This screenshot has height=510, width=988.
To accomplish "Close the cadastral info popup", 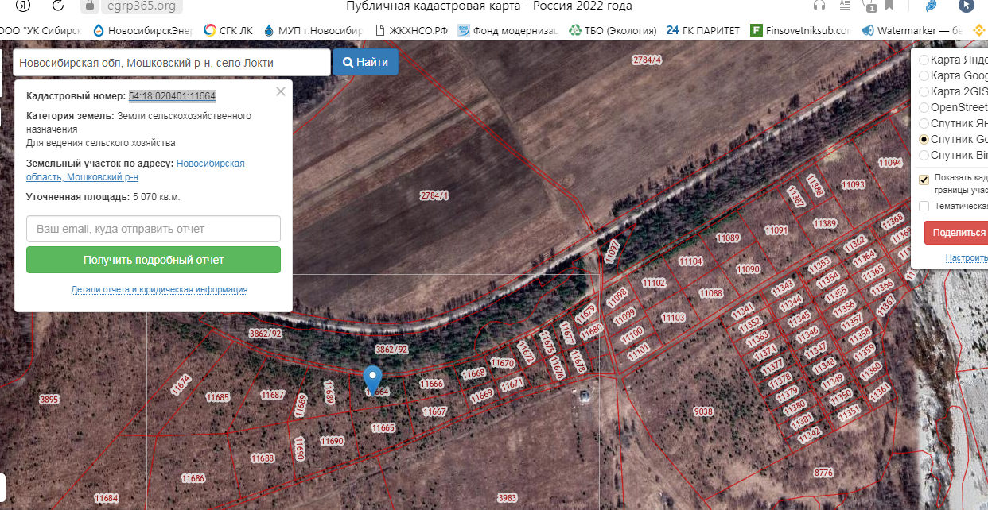I will [280, 91].
